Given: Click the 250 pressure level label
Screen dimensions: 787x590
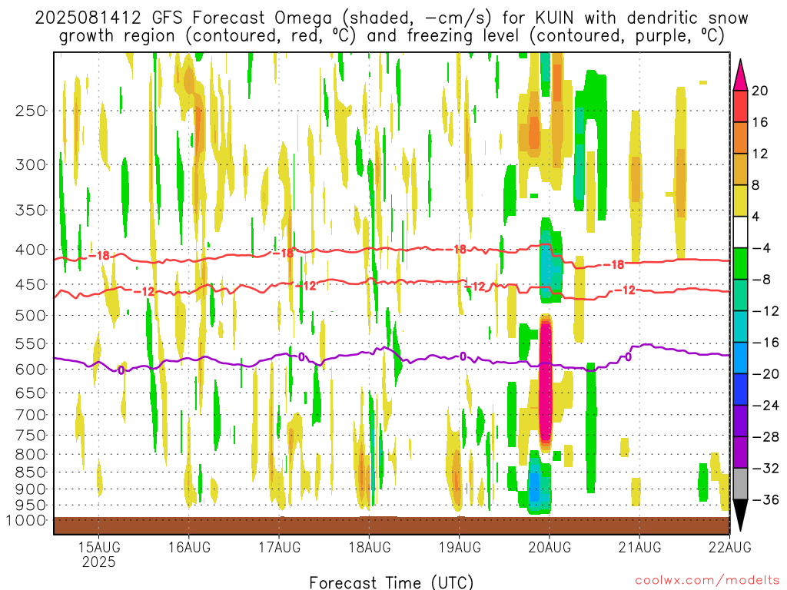Looking at the screenshot, I should click(31, 111).
